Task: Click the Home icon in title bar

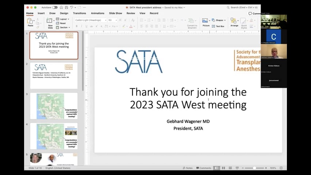Action: (x=61, y=8)
